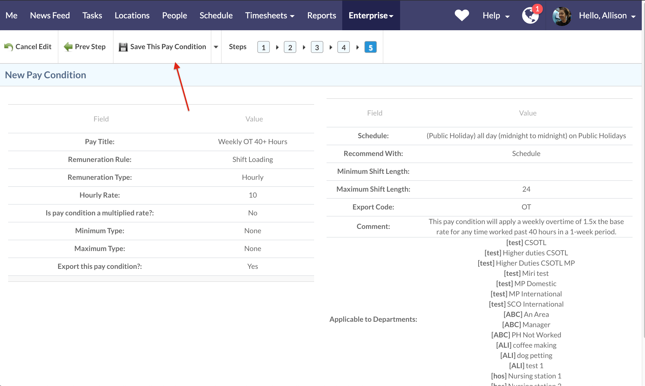The width and height of the screenshot is (645, 386).
Task: Click the highlighted step 5 button
Action: (x=370, y=47)
